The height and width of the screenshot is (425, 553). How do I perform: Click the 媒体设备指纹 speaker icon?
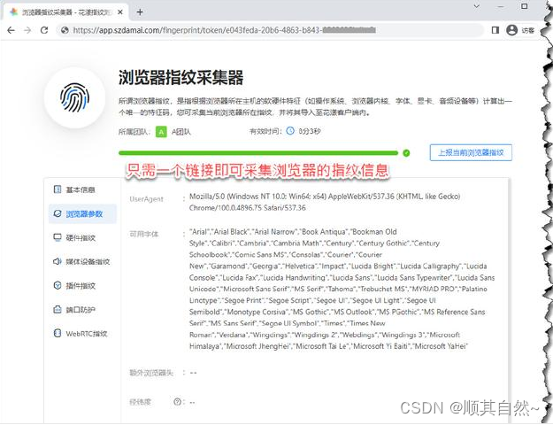pyautogui.click(x=58, y=261)
